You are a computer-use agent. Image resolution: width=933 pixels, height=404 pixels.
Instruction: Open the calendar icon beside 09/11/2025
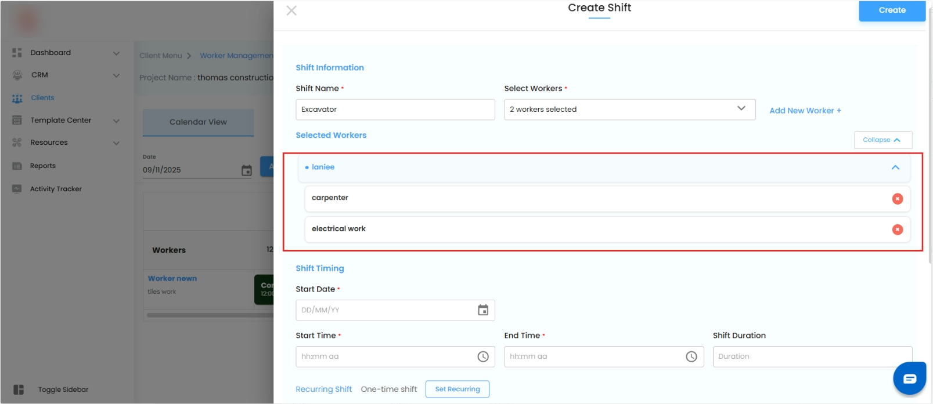tap(247, 170)
